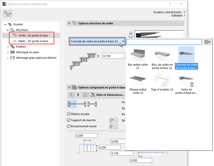Disable the Platine murale checkbox
Image resolution: width=214 pixels, height=166 pixels.
[68, 114]
